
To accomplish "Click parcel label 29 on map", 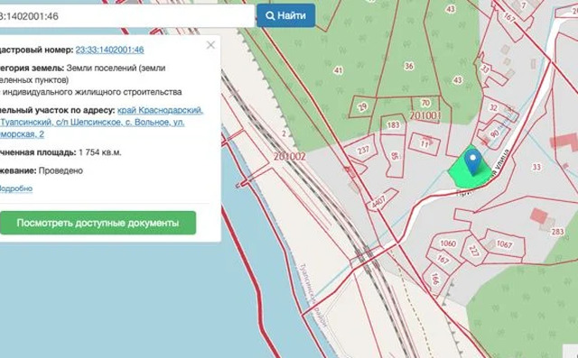I will tap(363, 107).
